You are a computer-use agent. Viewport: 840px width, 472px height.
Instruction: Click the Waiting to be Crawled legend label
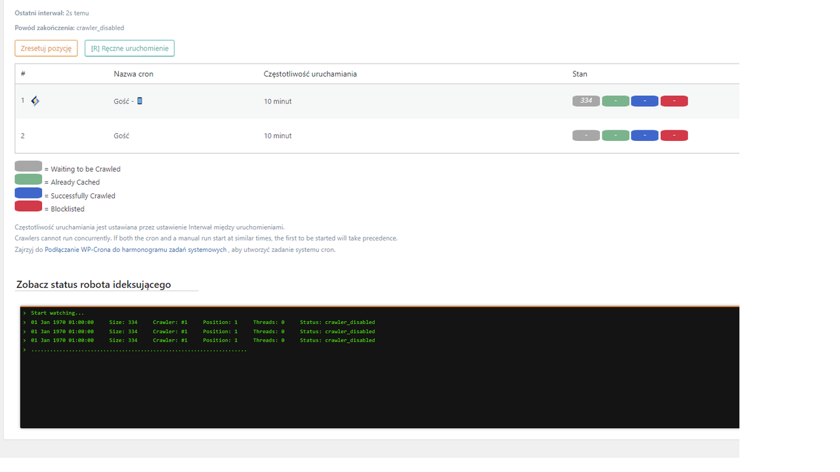pos(85,169)
